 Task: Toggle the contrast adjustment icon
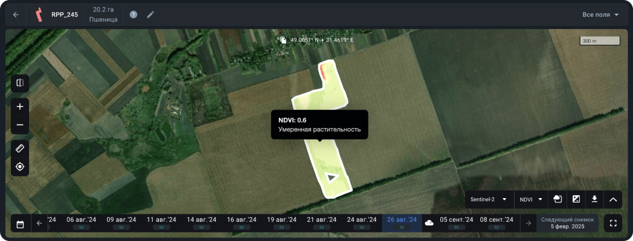(576, 199)
